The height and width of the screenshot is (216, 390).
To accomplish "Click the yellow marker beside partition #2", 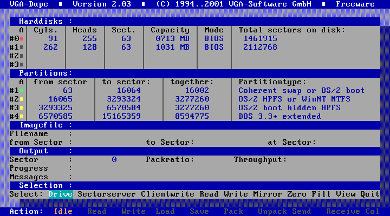I will pos(21,99).
